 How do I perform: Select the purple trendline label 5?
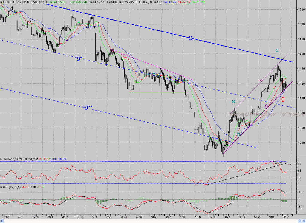point(266,106)
